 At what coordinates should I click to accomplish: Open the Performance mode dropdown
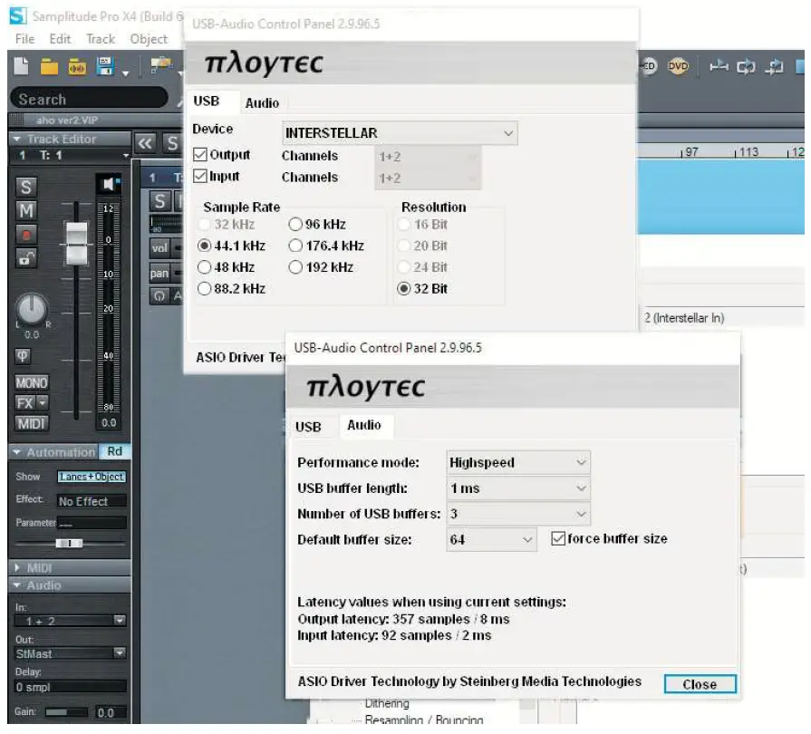click(x=518, y=462)
